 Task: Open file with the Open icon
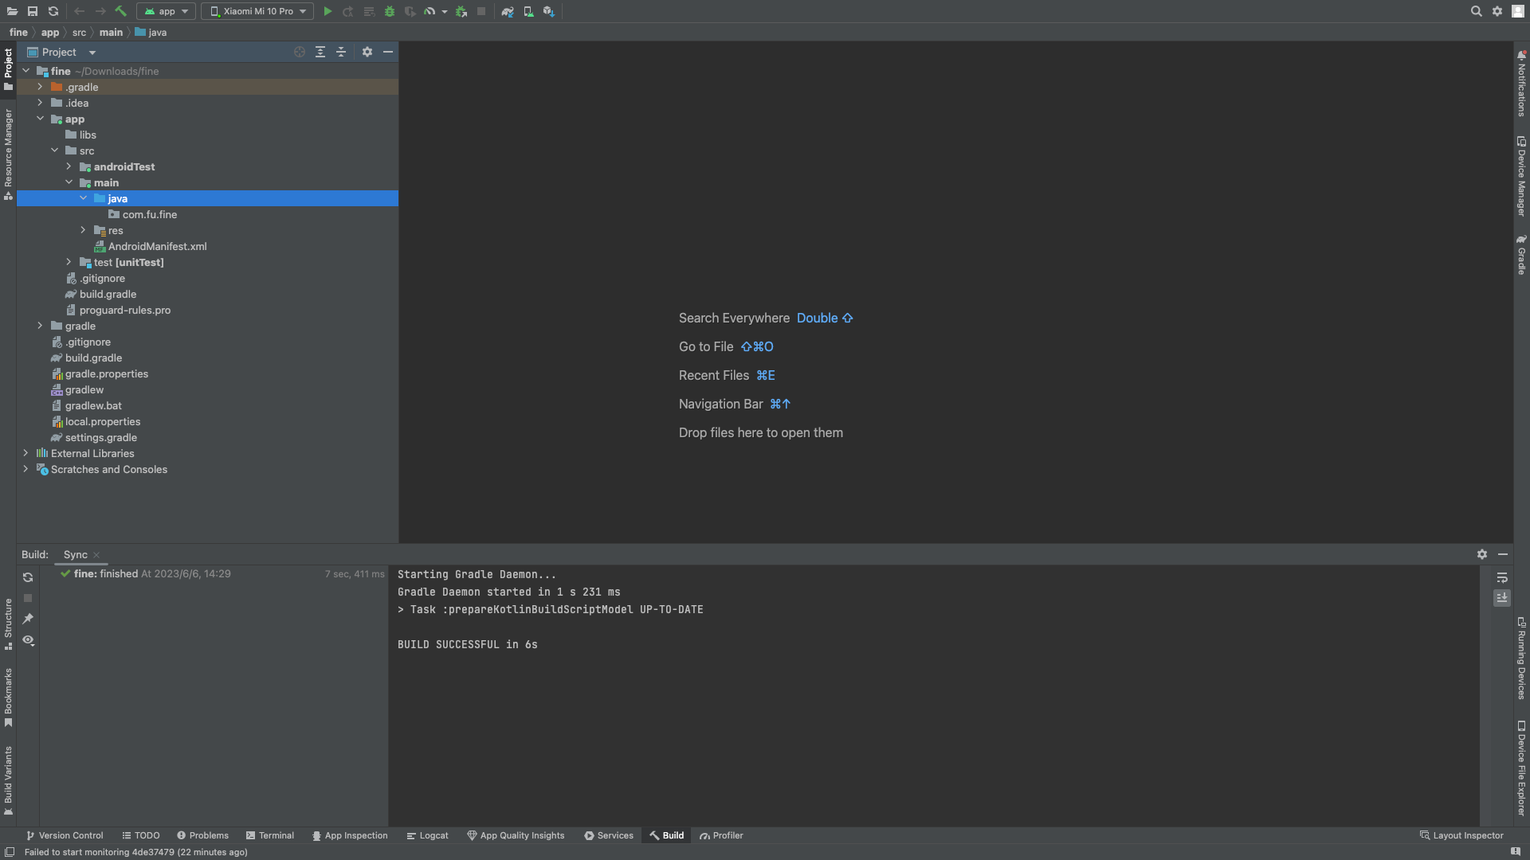coord(12,11)
